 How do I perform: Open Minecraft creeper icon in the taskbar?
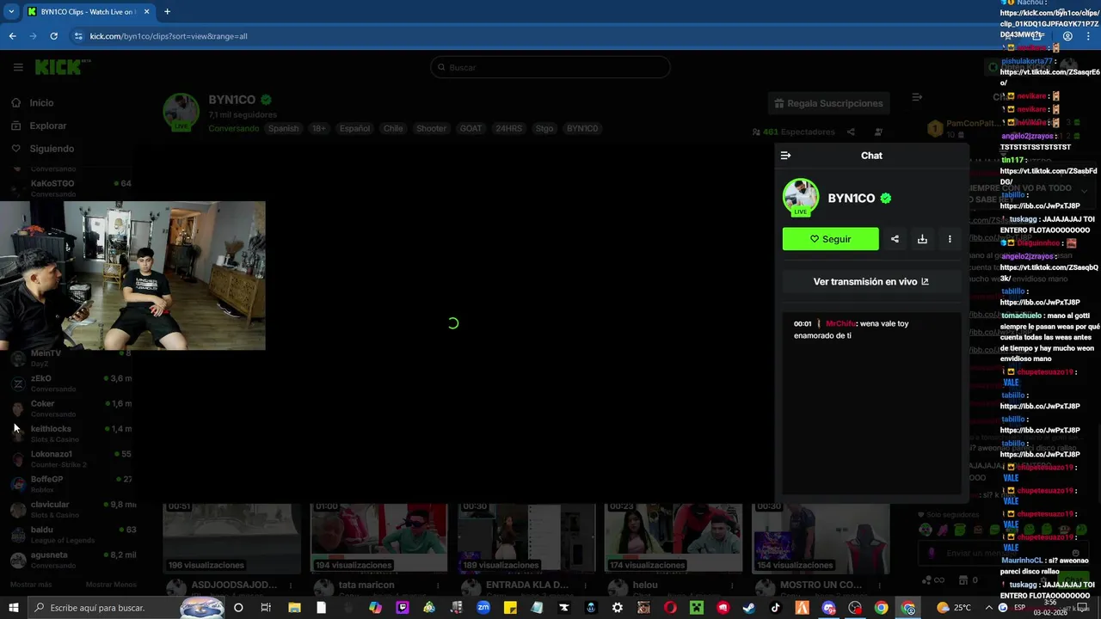point(696,608)
